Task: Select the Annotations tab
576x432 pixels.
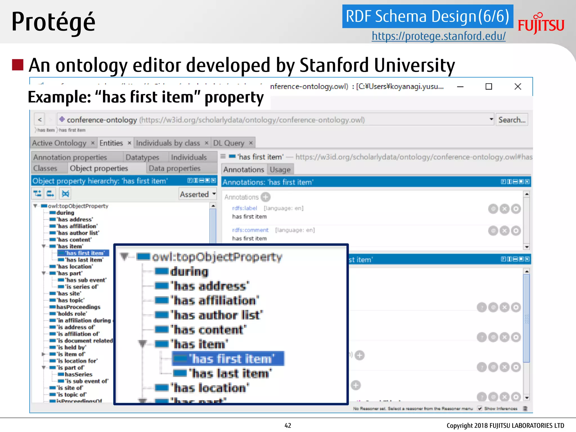Action: coord(244,170)
